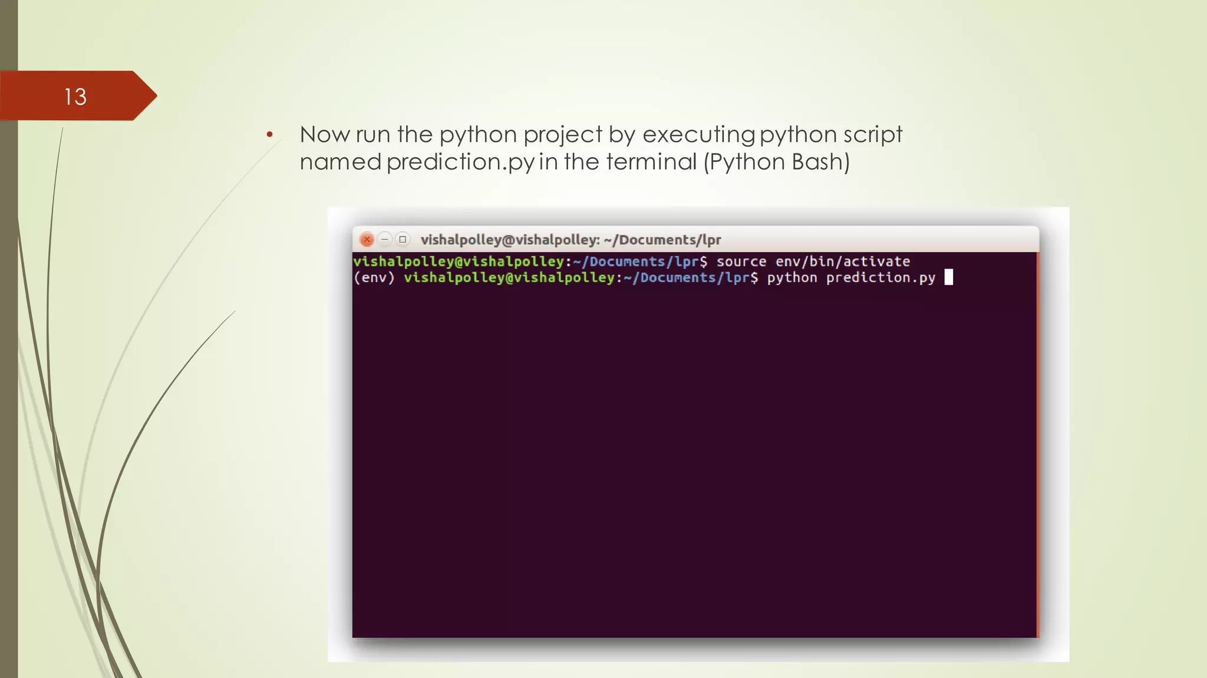Minimize the terminal window
Image resolution: width=1207 pixels, height=678 pixels.
point(385,240)
